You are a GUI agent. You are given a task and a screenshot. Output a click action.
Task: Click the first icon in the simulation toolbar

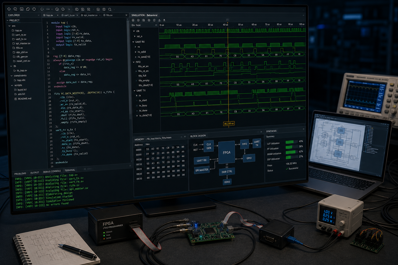click(133, 20)
